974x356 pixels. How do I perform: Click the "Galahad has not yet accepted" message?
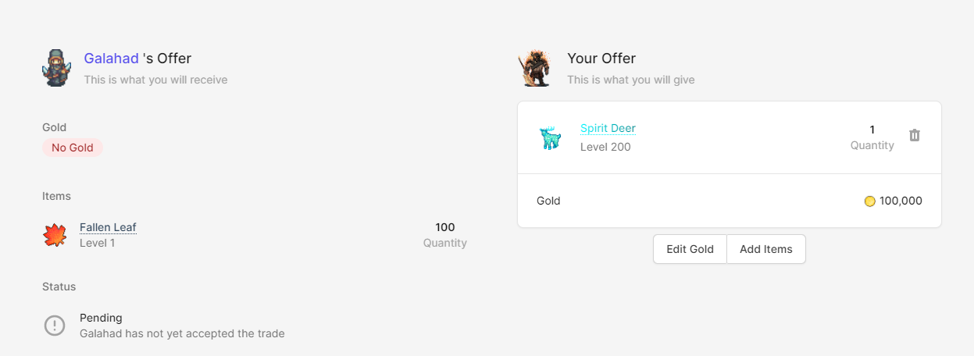182,333
